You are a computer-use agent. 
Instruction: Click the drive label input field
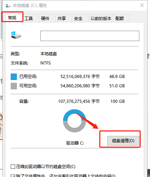click(x=90, y=36)
